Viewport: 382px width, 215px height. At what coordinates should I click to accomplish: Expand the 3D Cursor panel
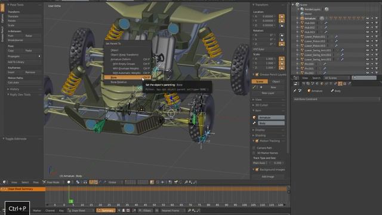pos(254,105)
